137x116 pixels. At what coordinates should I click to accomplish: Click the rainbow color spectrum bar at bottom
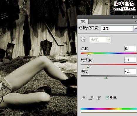click(109, 109)
